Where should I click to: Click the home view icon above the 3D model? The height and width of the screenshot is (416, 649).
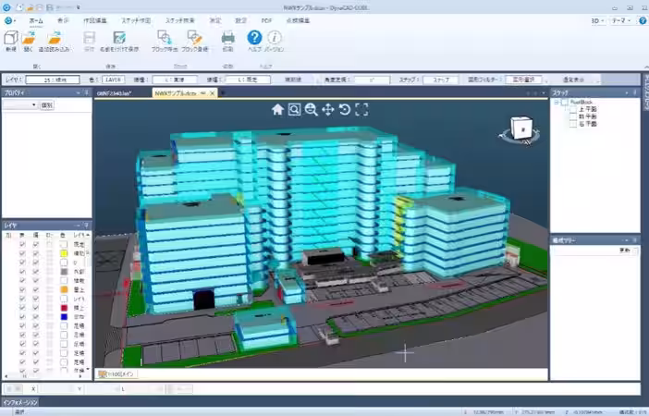pyautogui.click(x=277, y=110)
